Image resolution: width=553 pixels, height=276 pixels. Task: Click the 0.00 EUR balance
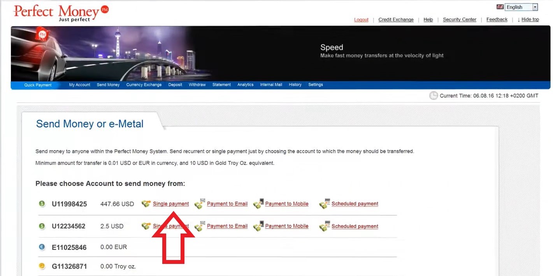(114, 247)
